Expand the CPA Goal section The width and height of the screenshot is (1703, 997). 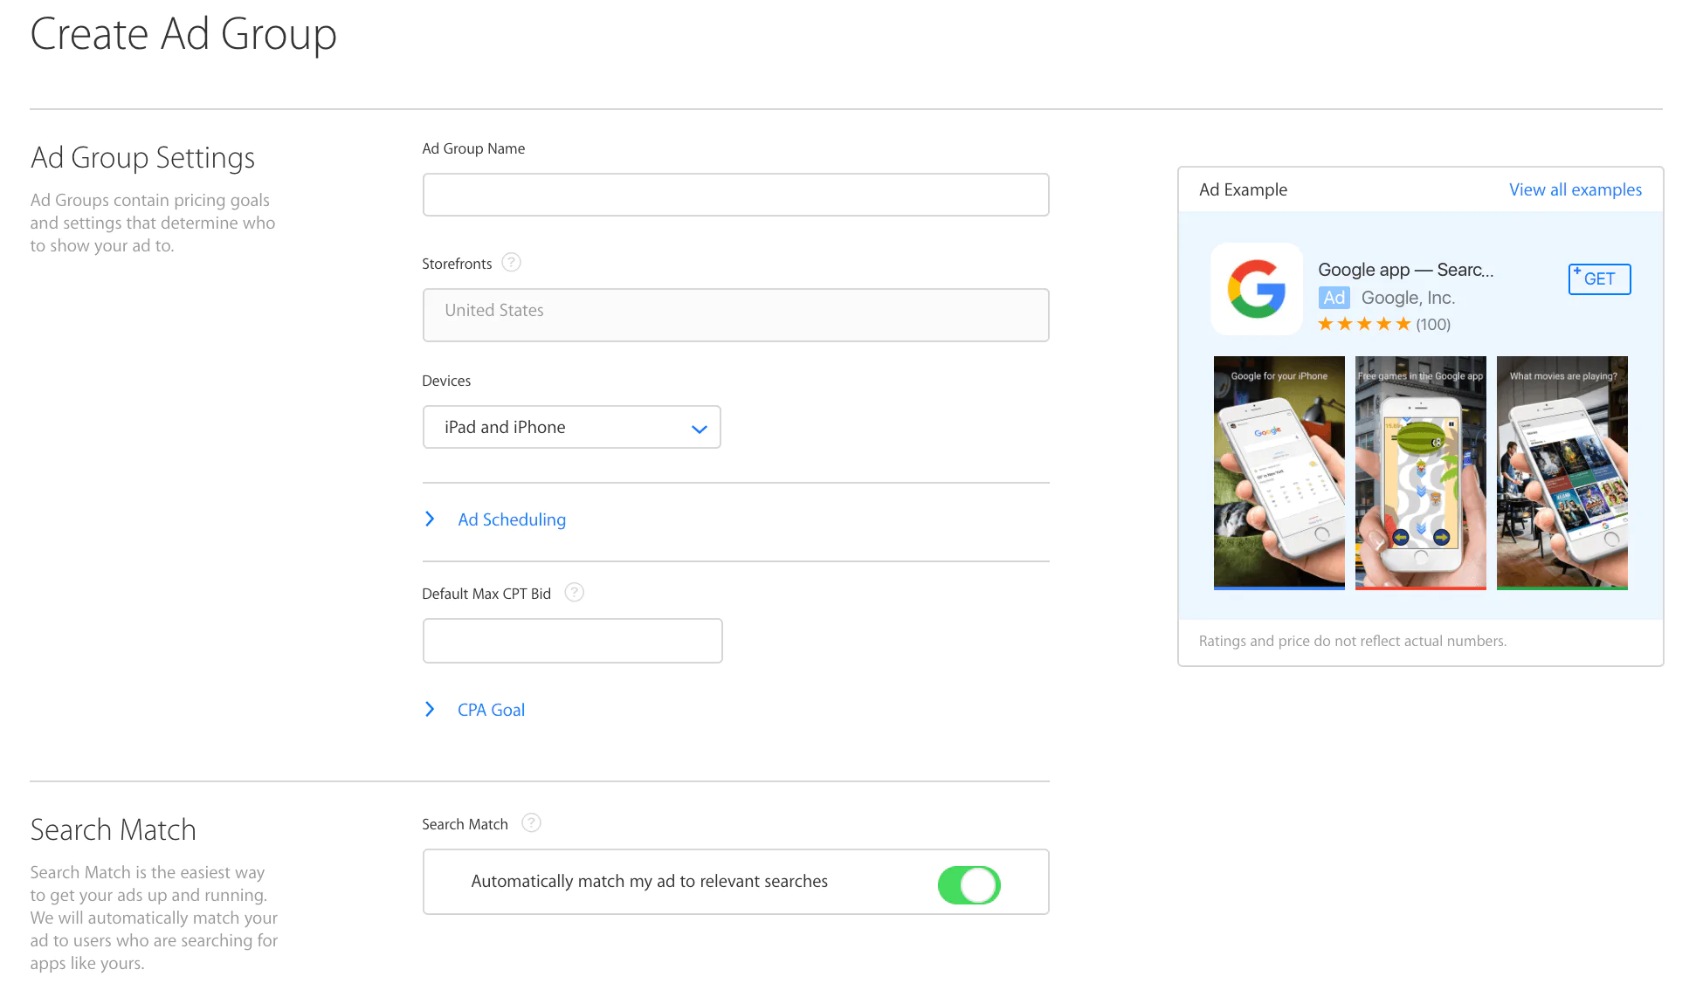point(491,711)
